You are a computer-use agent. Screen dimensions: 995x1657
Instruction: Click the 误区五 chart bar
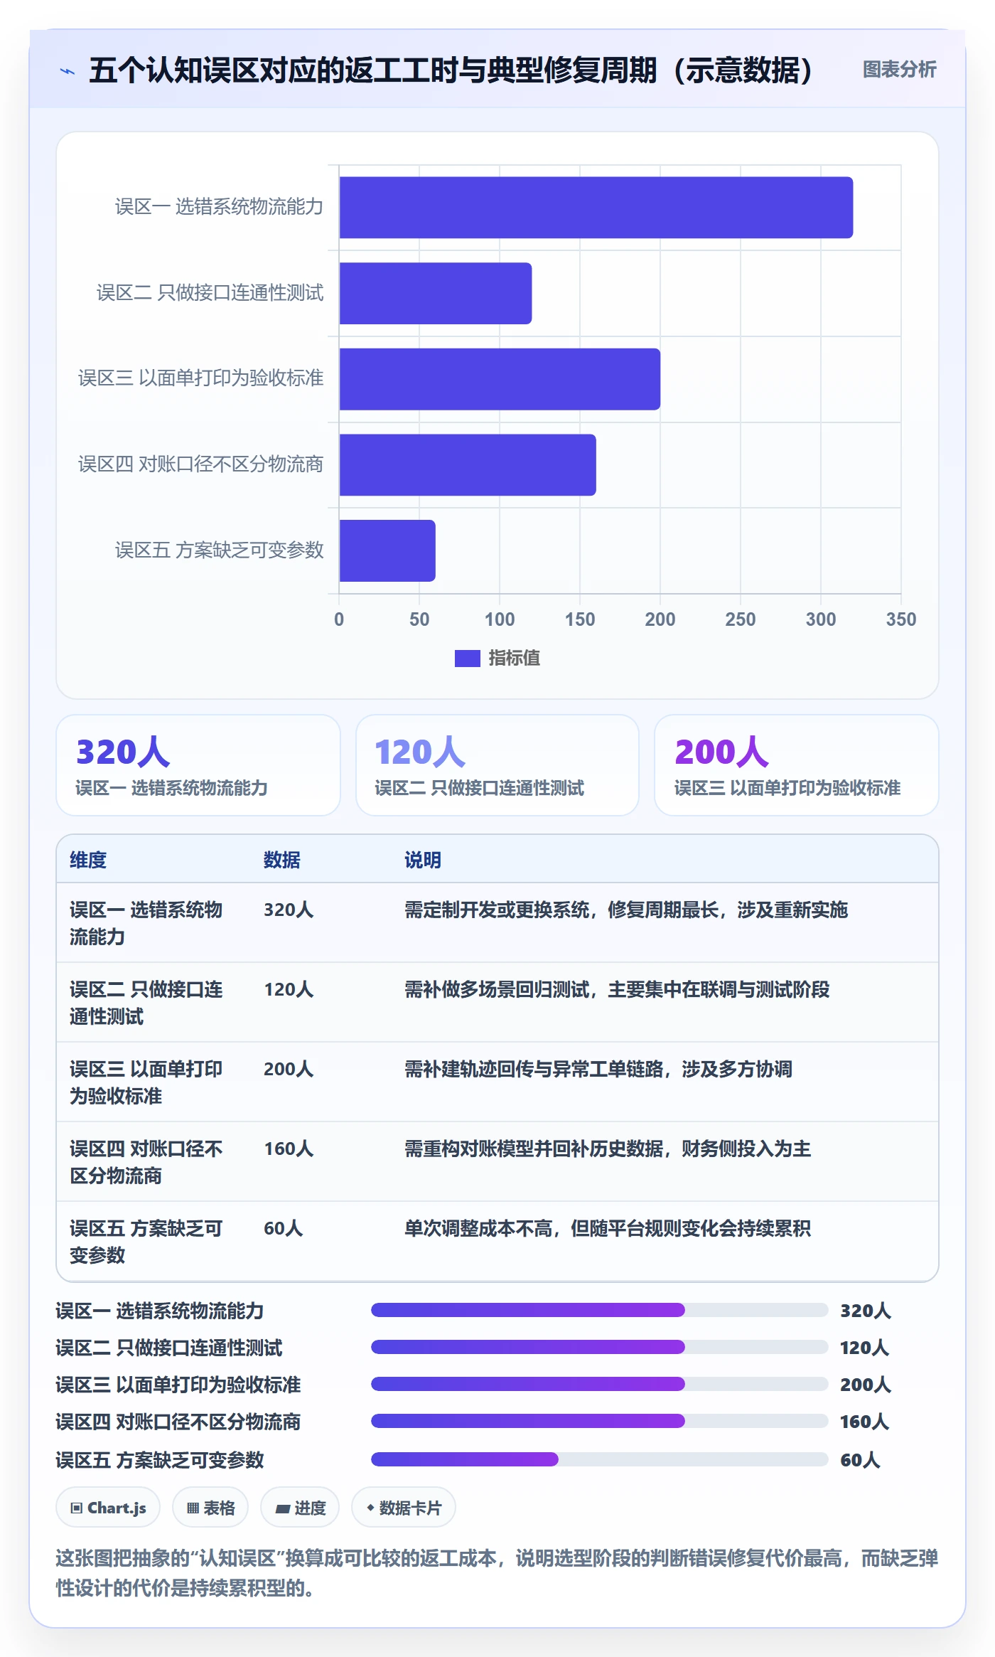pyautogui.click(x=387, y=550)
